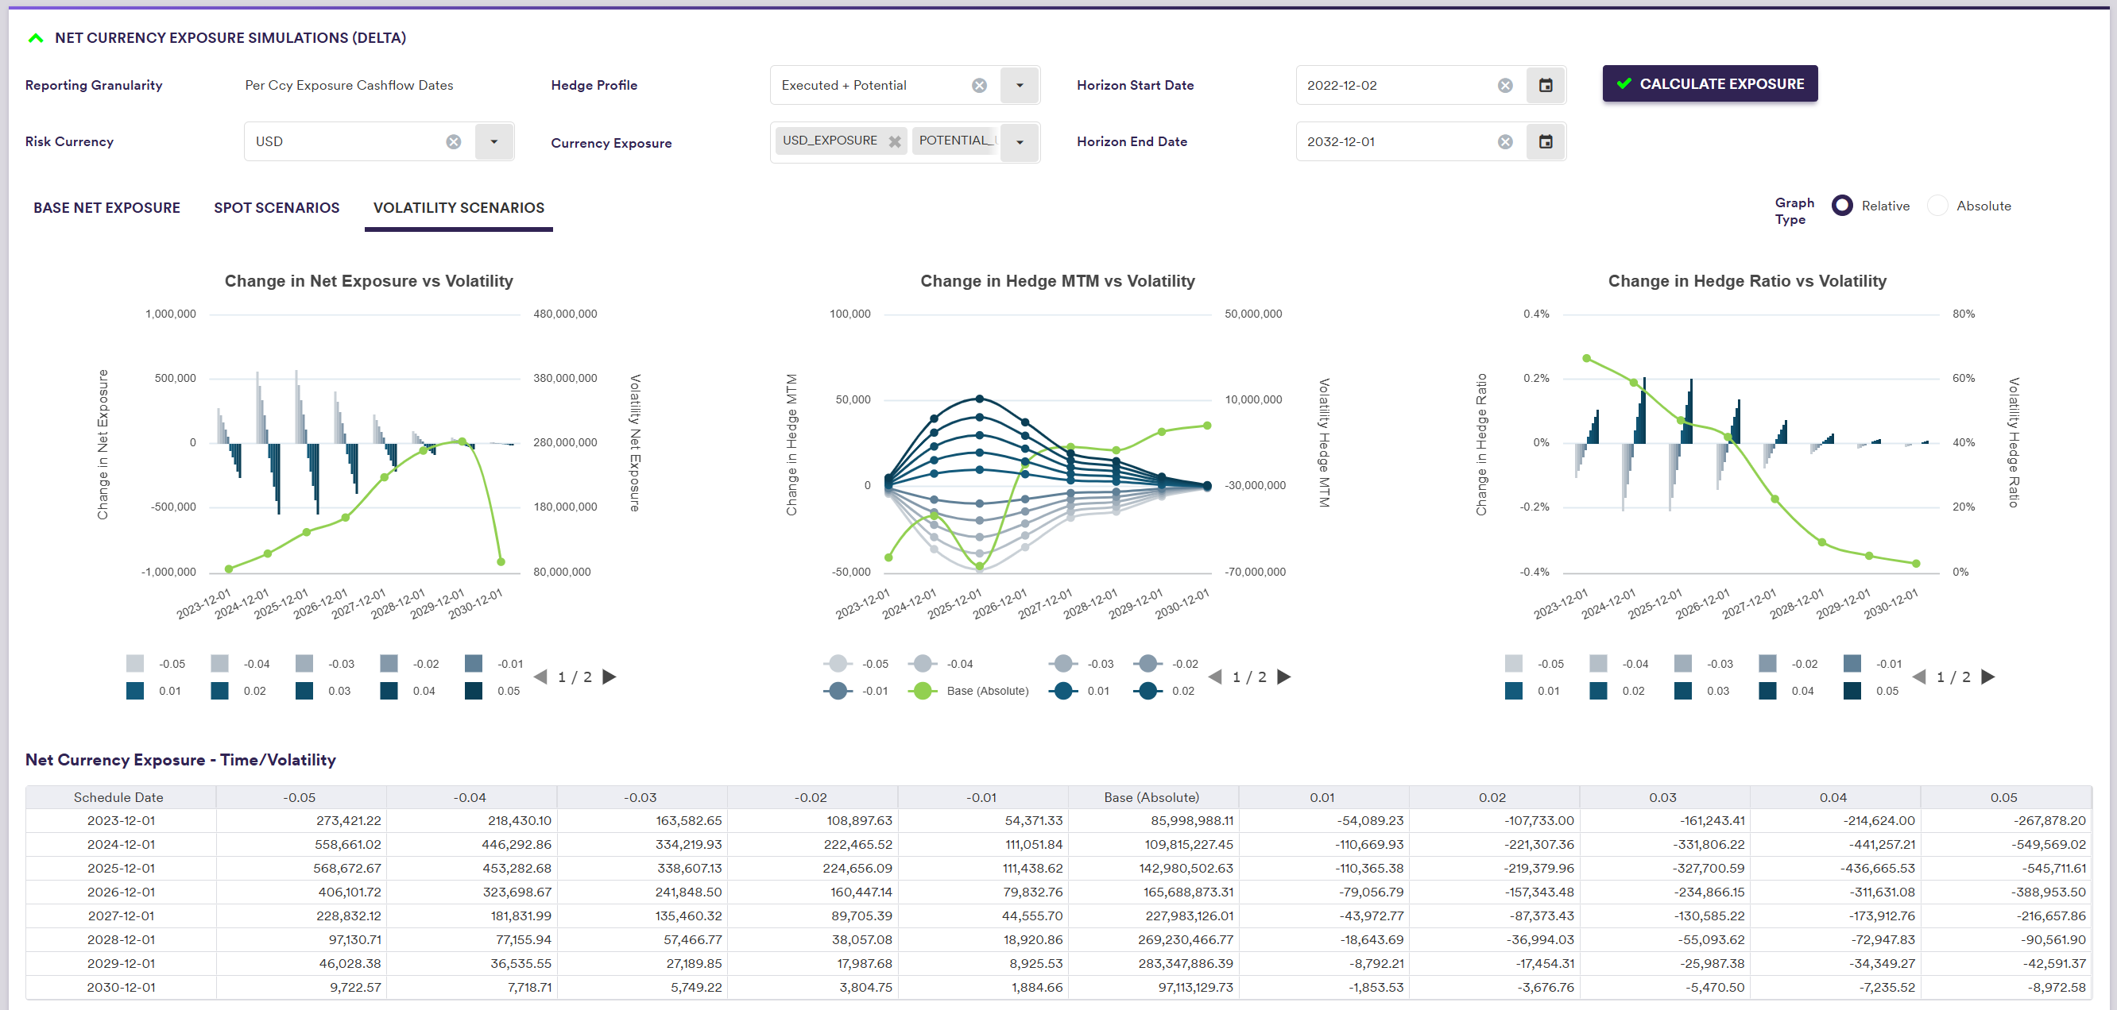The image size is (2117, 1010).
Task: Open Horizon End Date calendar picker
Action: click(1545, 142)
